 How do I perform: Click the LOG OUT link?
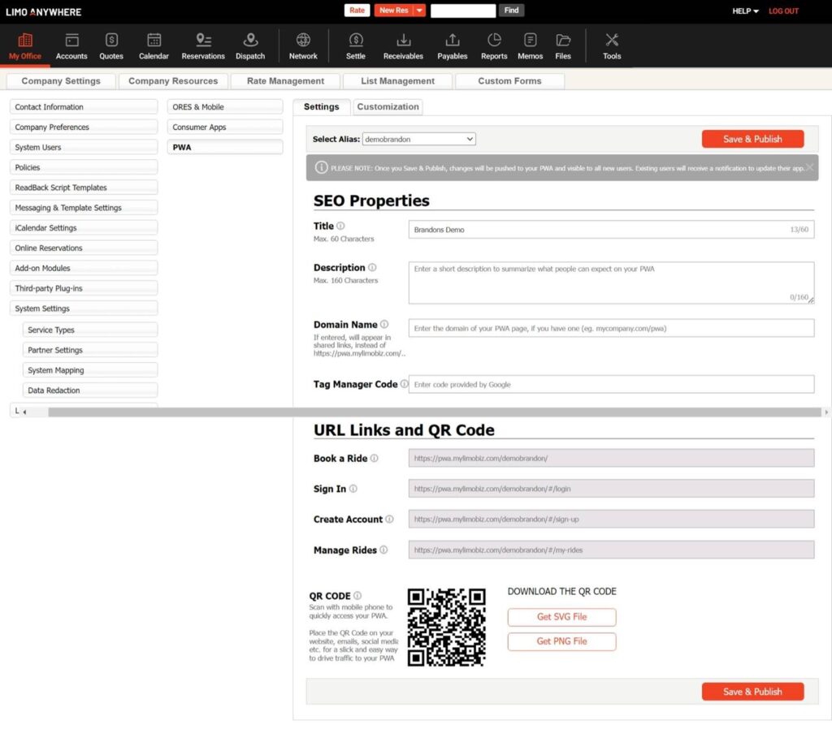pos(783,11)
